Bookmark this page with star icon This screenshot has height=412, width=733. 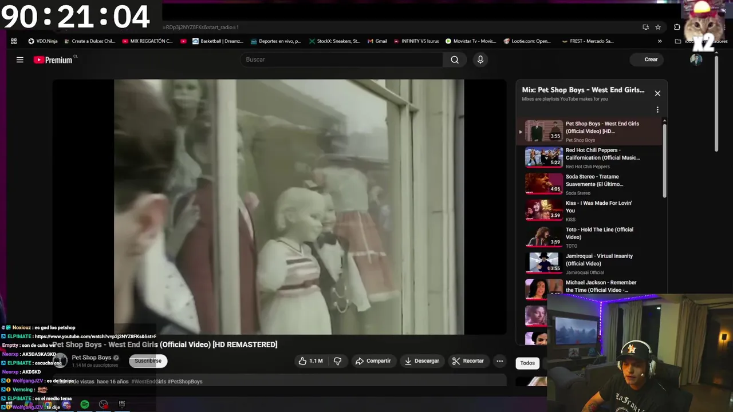658,27
